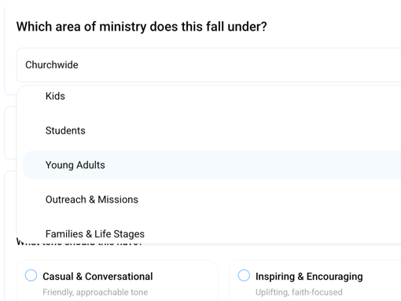Click the Casual & Conversational label text
The height and width of the screenshot is (301, 401).
[97, 277]
